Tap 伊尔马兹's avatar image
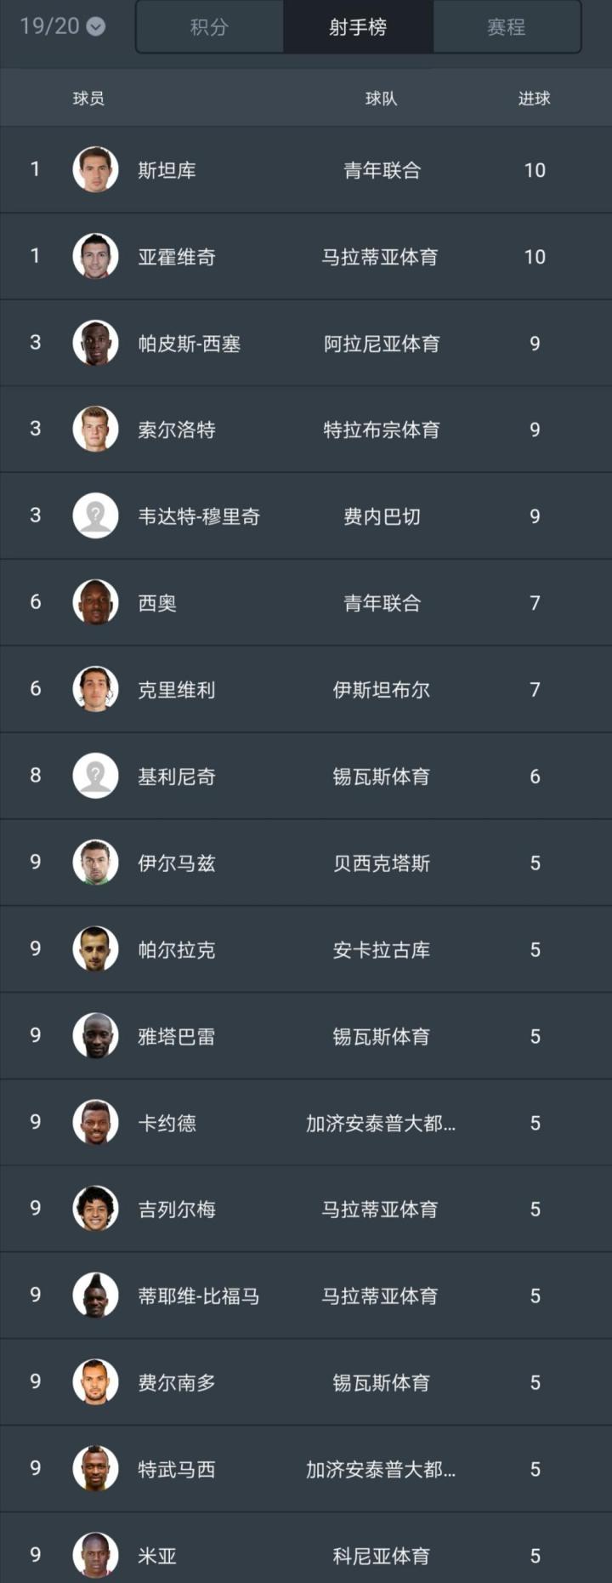Image resolution: width=612 pixels, height=1583 pixels. click(95, 863)
